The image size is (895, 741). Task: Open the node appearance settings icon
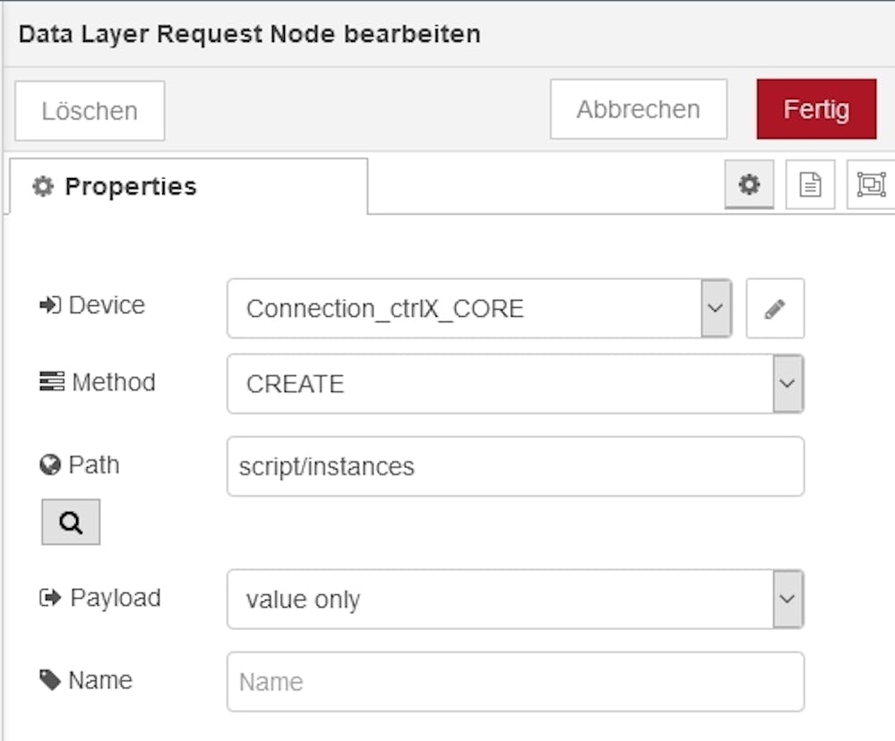click(871, 184)
